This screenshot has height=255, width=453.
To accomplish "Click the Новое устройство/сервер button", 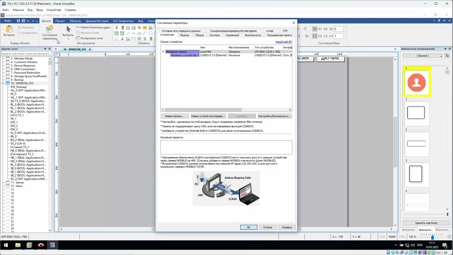I will pos(208,116).
